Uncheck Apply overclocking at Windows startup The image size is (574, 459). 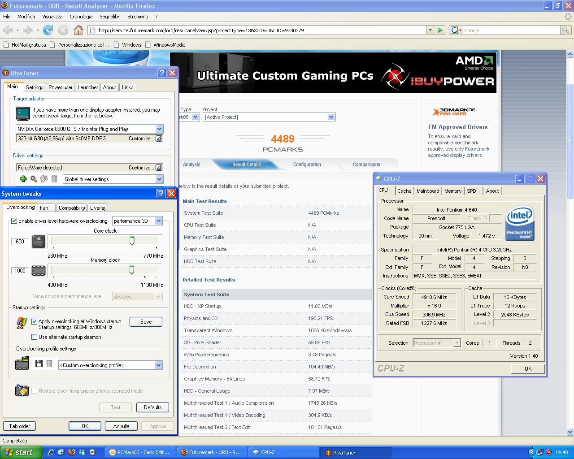pos(35,321)
